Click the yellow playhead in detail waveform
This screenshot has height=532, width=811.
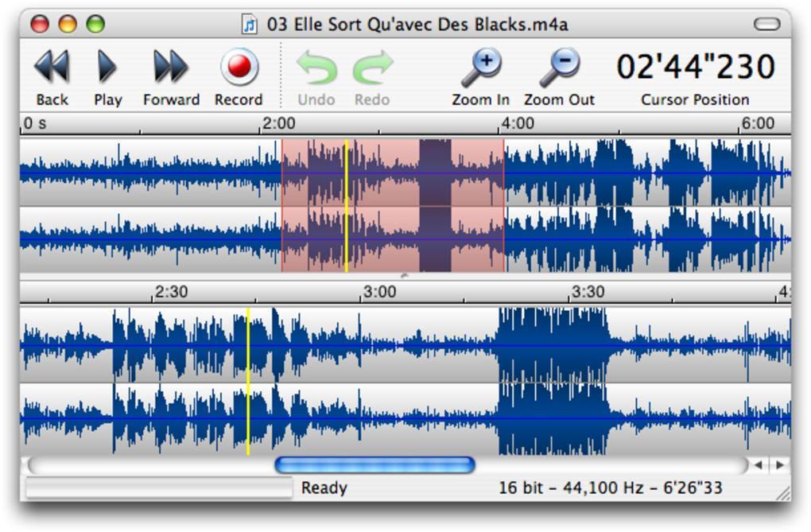click(x=248, y=382)
